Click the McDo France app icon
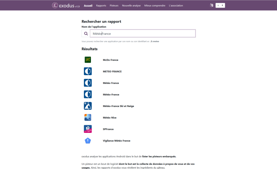 coord(88,60)
